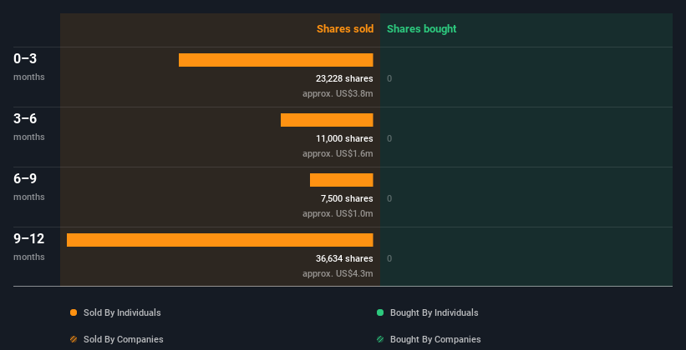Click the 0 bought value in 3–6 months row

click(x=389, y=139)
